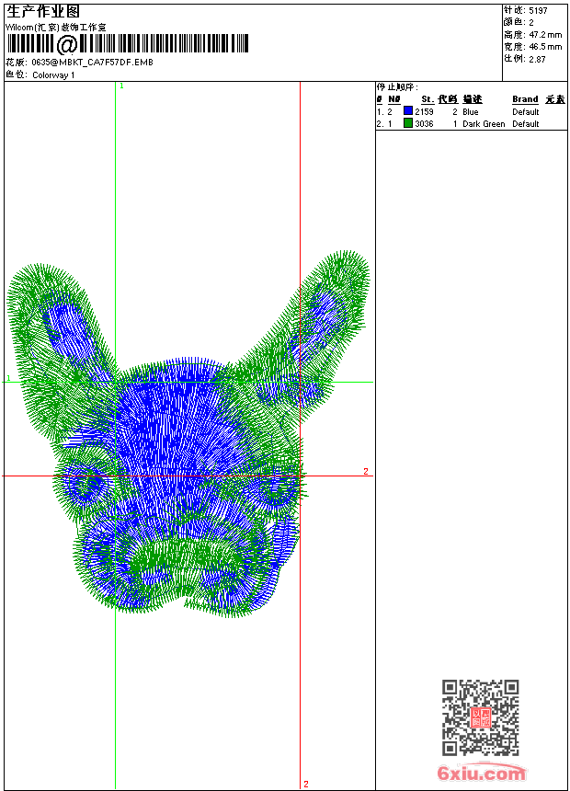Screen dimensions: 570x791
Task: Click the 'Brand' column header
Action: (525, 99)
